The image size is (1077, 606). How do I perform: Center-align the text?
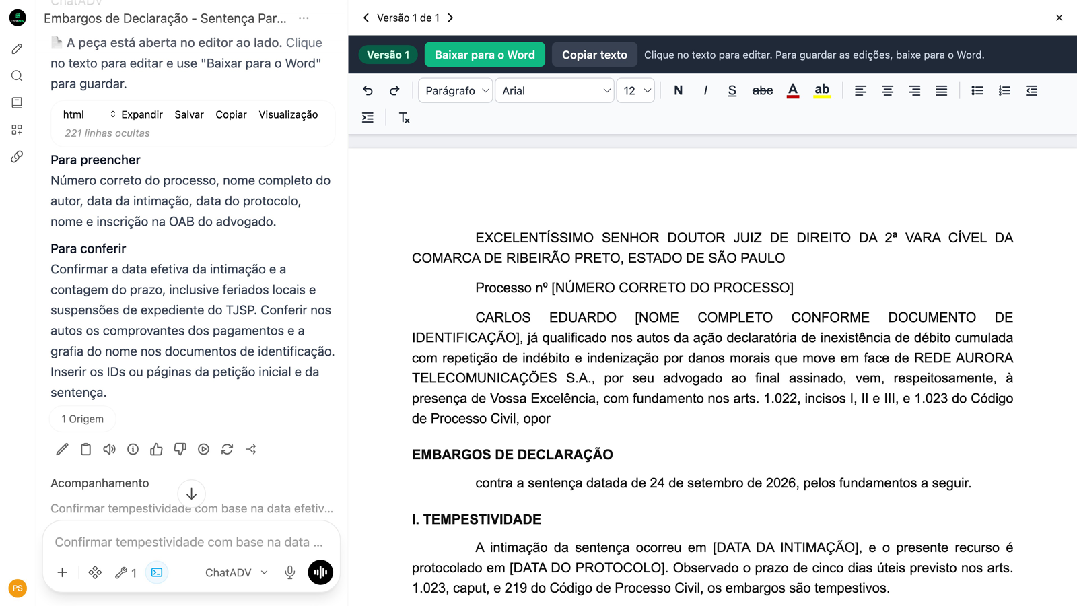coord(887,90)
